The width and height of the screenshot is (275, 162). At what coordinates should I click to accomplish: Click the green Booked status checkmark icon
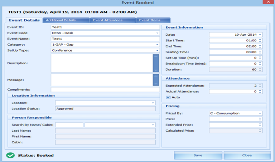(x=10, y=155)
